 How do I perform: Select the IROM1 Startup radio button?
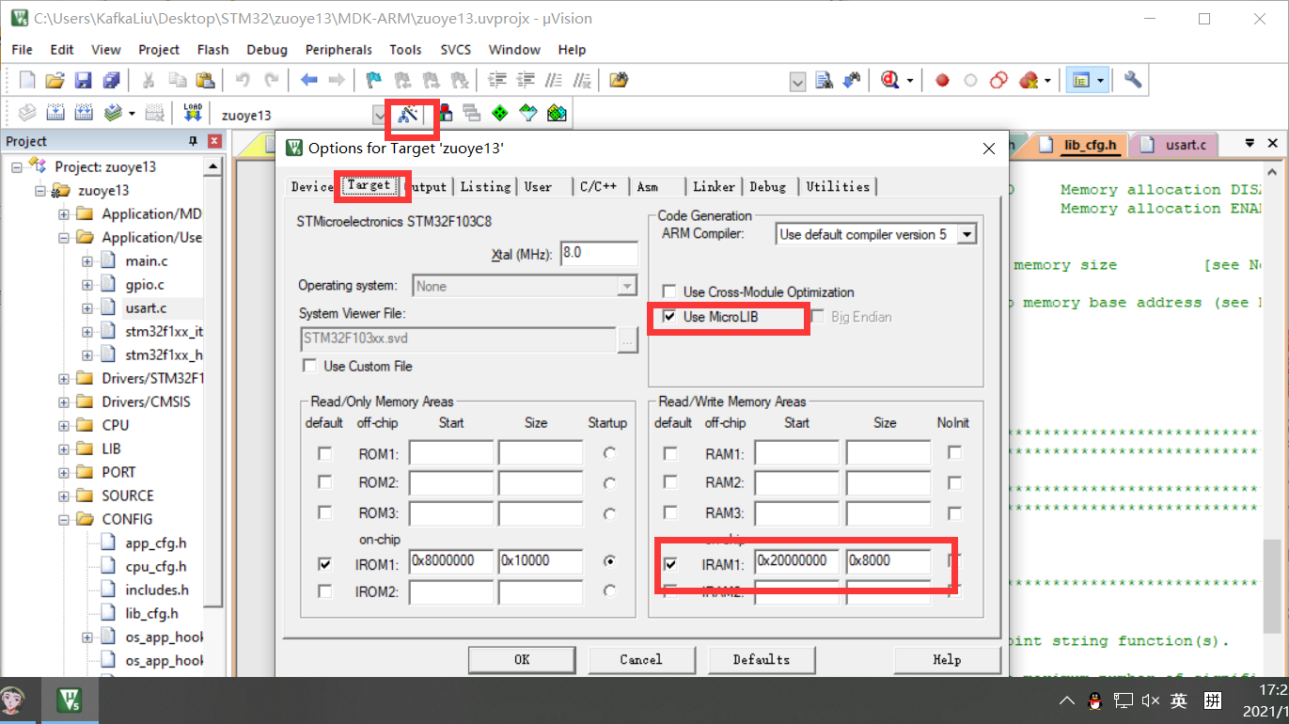pyautogui.click(x=610, y=561)
